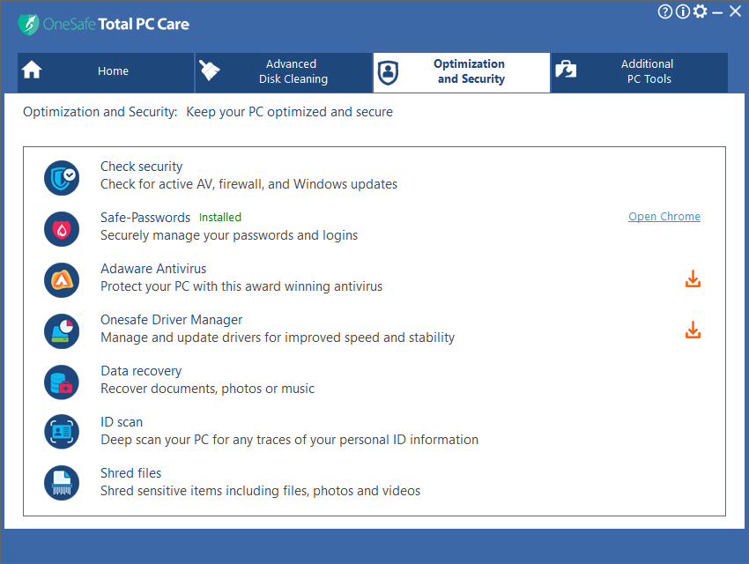Image resolution: width=749 pixels, height=564 pixels.
Task: Click the Onesafe Driver Manager icon
Action: [62, 331]
